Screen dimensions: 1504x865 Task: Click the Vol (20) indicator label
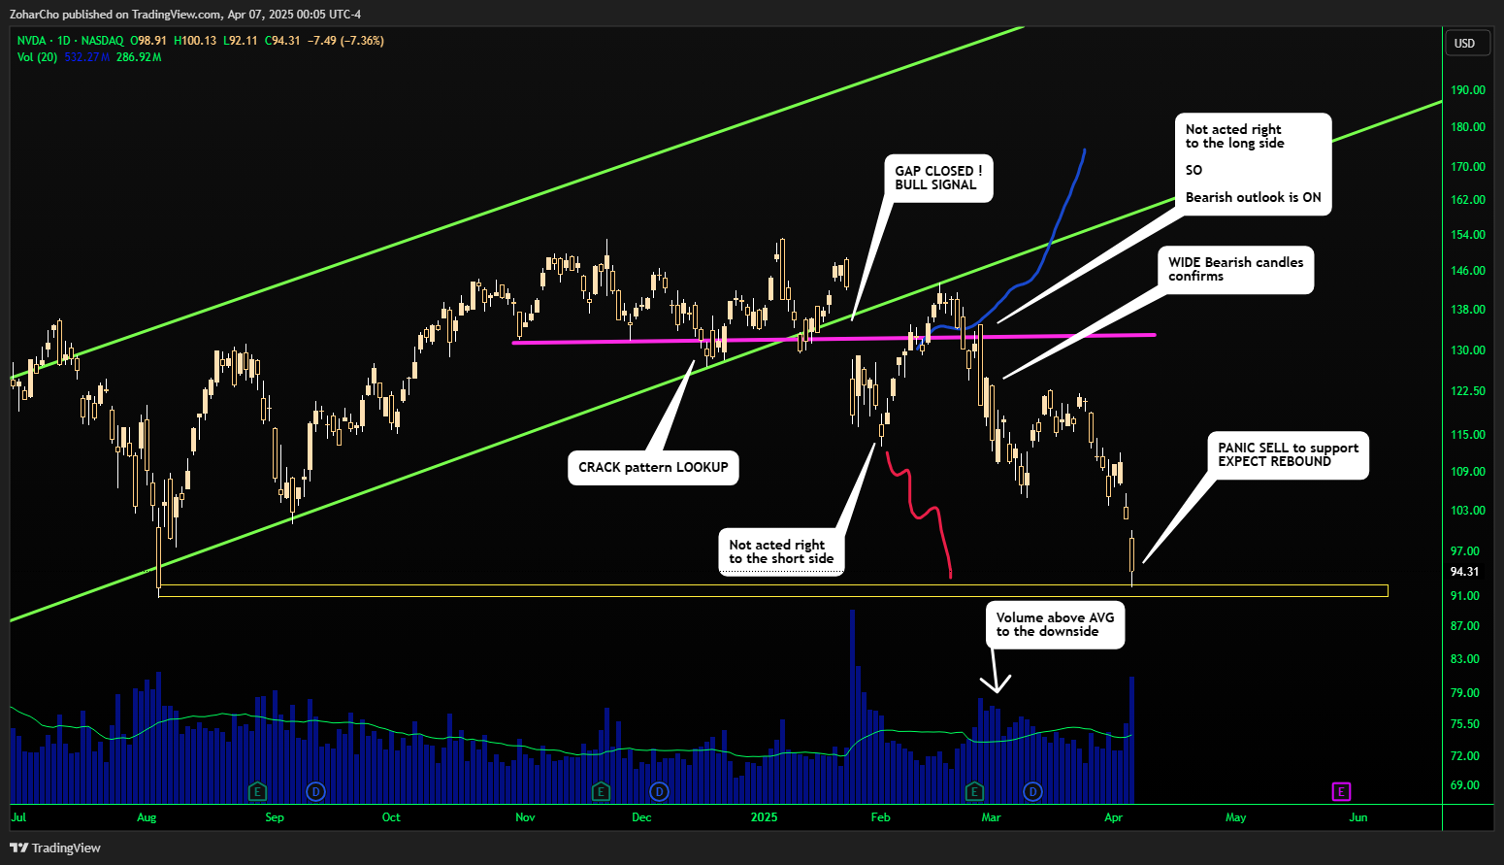coord(37,57)
